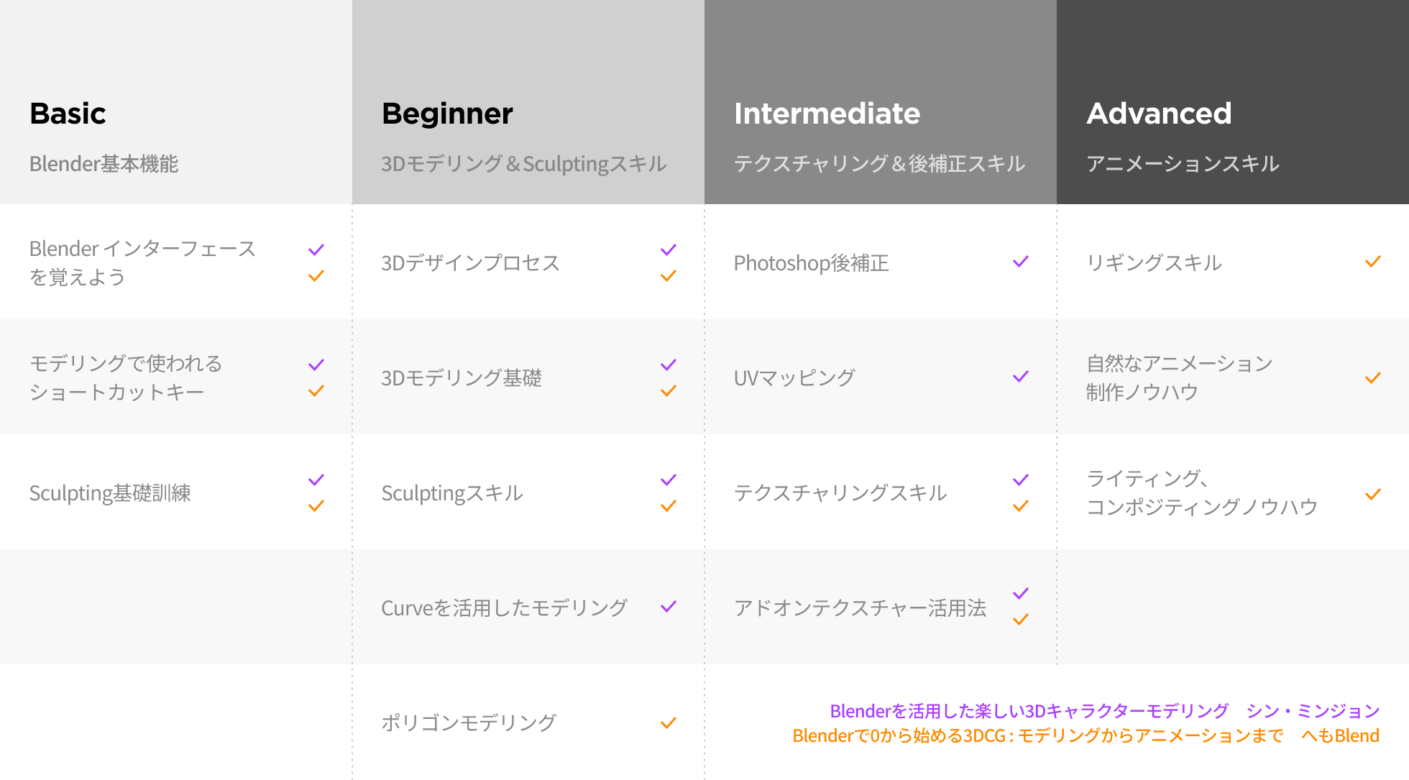Select the Intermediate column heading
The height and width of the screenshot is (780, 1409).
click(827, 114)
